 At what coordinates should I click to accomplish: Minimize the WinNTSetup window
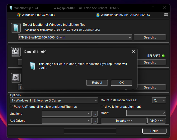[142, 8]
